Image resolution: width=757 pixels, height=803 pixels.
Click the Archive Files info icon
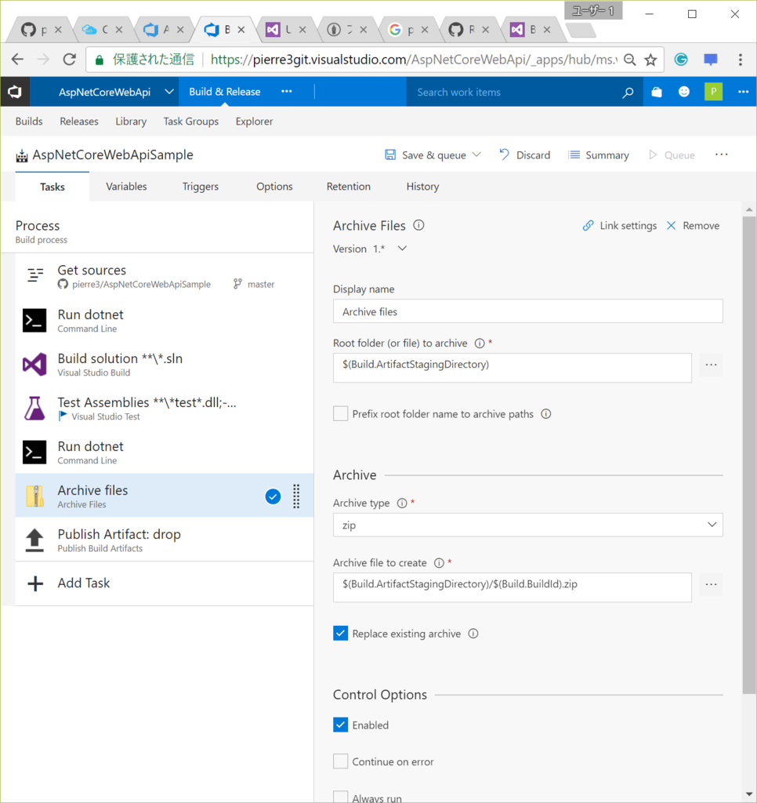point(418,225)
